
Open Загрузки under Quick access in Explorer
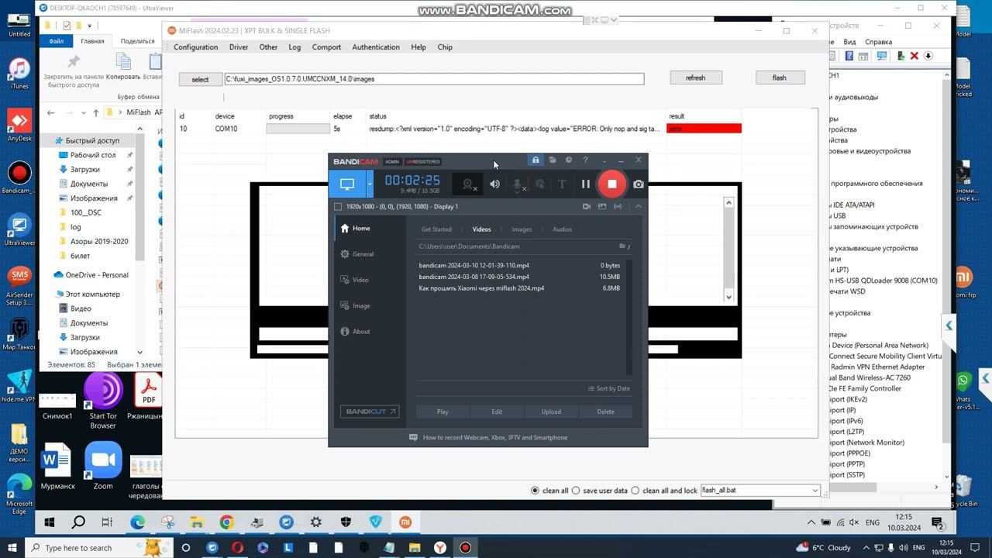pyautogui.click(x=85, y=169)
